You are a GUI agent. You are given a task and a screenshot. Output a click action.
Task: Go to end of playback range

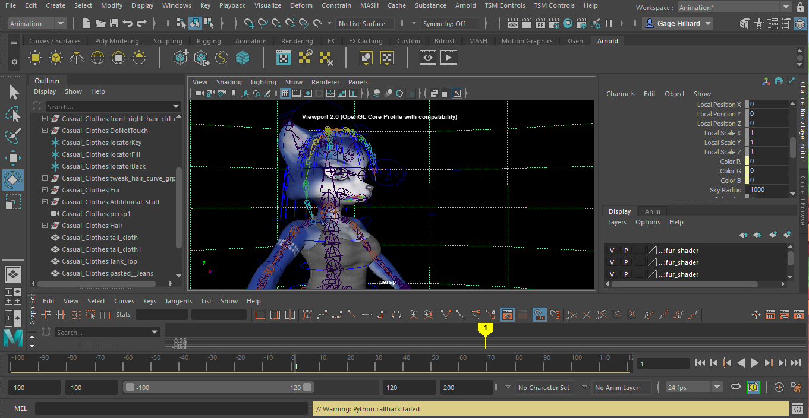[796, 363]
